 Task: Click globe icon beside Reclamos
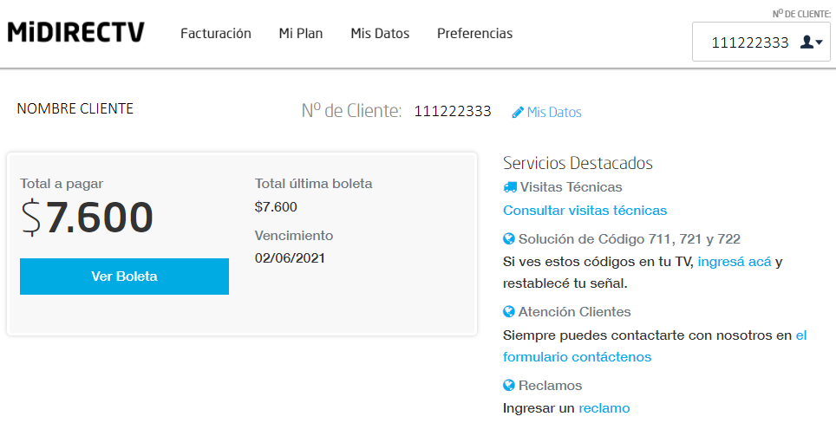click(509, 385)
